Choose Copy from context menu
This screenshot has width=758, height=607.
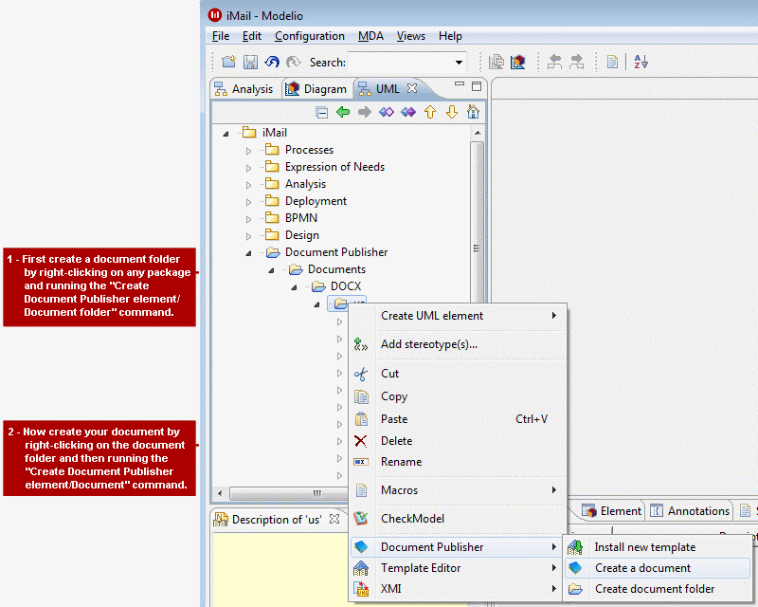pos(458,396)
